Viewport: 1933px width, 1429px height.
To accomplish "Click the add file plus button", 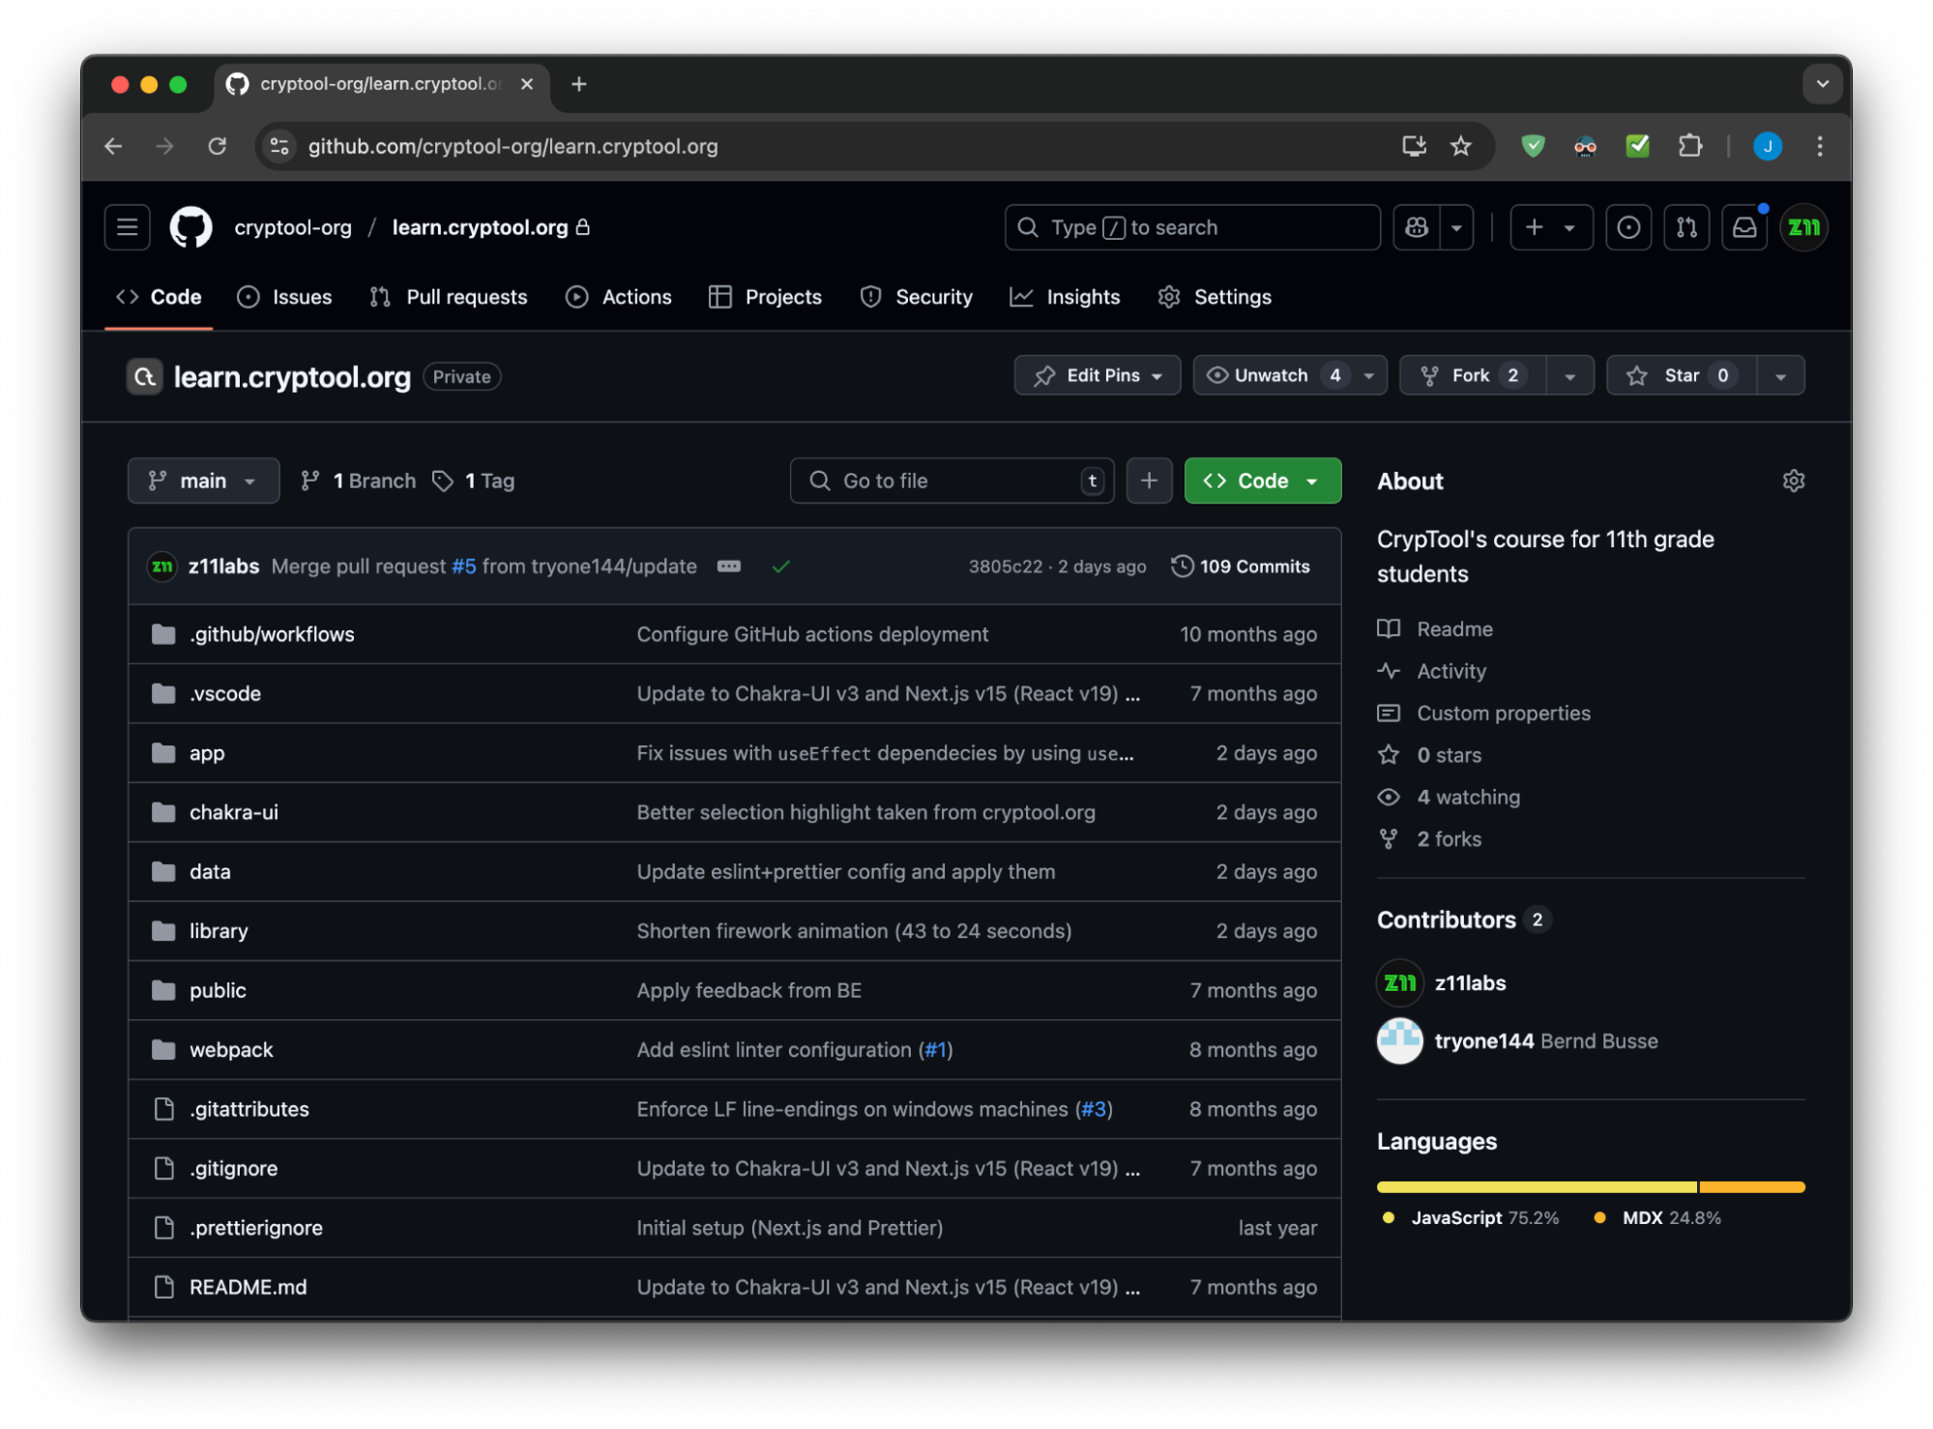I will click(1149, 481).
